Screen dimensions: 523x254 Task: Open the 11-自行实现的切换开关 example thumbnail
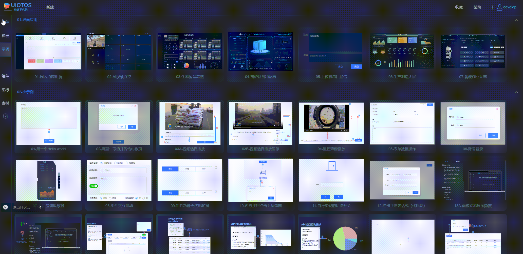point(331,180)
